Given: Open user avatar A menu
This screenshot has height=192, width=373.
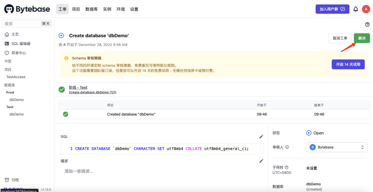Looking at the screenshot, I should click(x=366, y=9).
